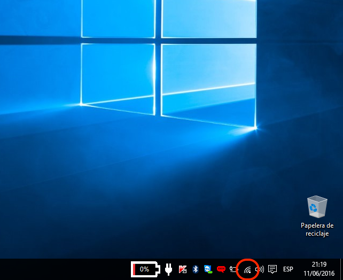Click the Show desktop strip at taskbar end
This screenshot has width=343, height=280.
pyautogui.click(x=341, y=269)
